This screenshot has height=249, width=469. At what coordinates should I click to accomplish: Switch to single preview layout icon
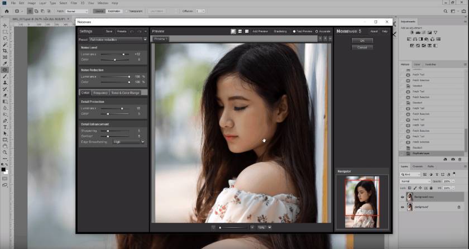tap(233, 31)
